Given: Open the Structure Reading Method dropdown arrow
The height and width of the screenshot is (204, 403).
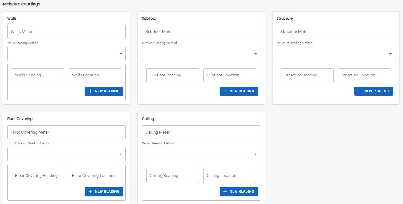Looking at the screenshot, I should click(390, 54).
